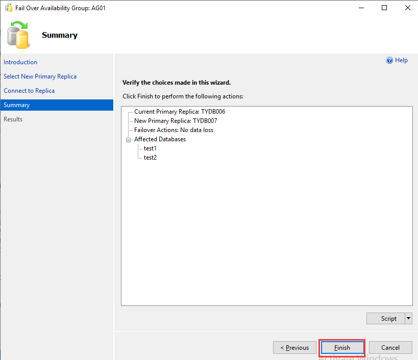This screenshot has height=360, width=418.
Task: Select the Failover Actions: No data loss item
Action: [x=174, y=130]
